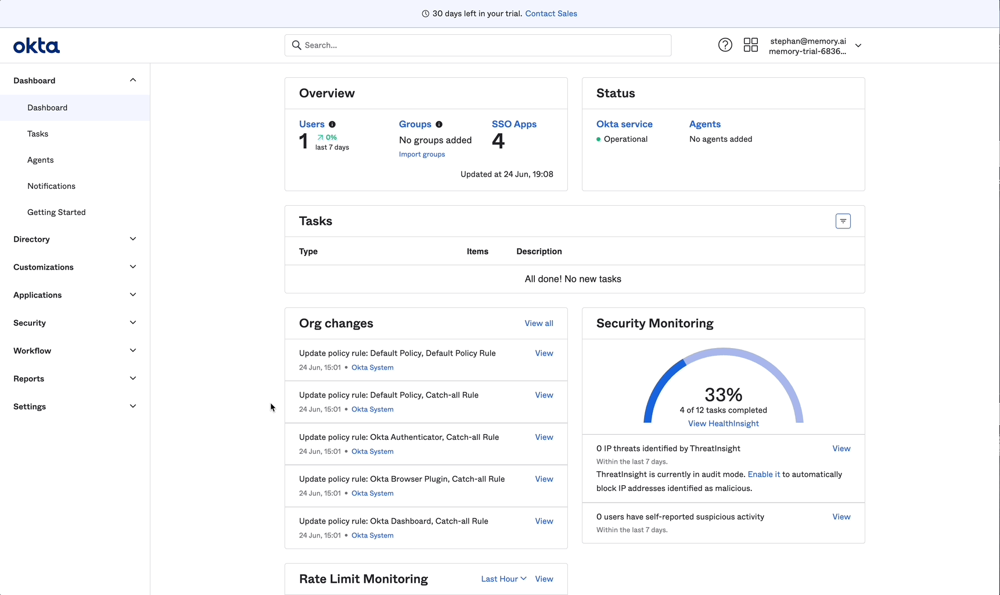This screenshot has height=595, width=1000.
Task: Select Notifications in the sidebar
Action: (51, 186)
